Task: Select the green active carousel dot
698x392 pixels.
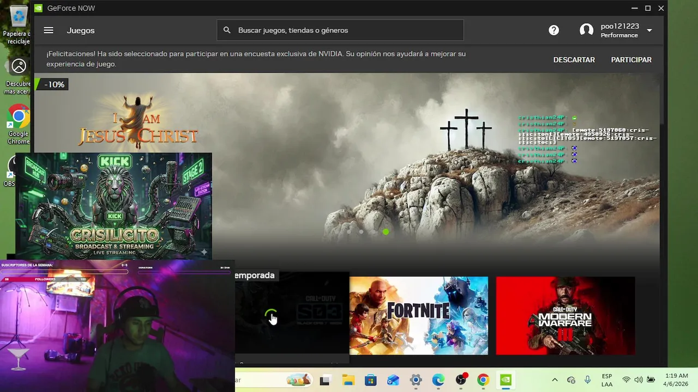Action: pyautogui.click(x=386, y=232)
